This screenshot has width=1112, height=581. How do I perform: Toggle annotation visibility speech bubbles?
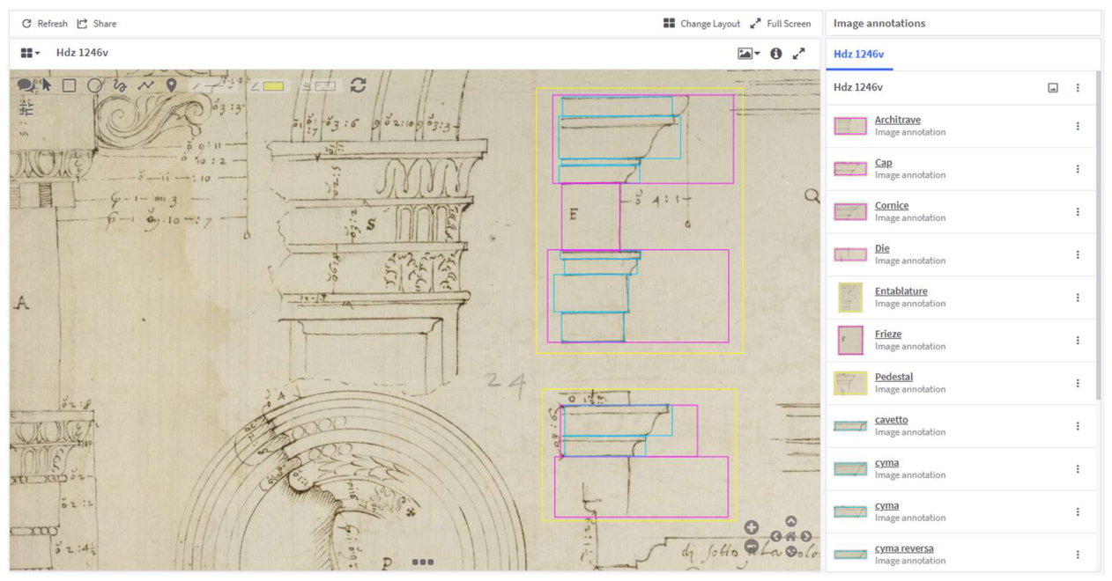pyautogui.click(x=28, y=85)
